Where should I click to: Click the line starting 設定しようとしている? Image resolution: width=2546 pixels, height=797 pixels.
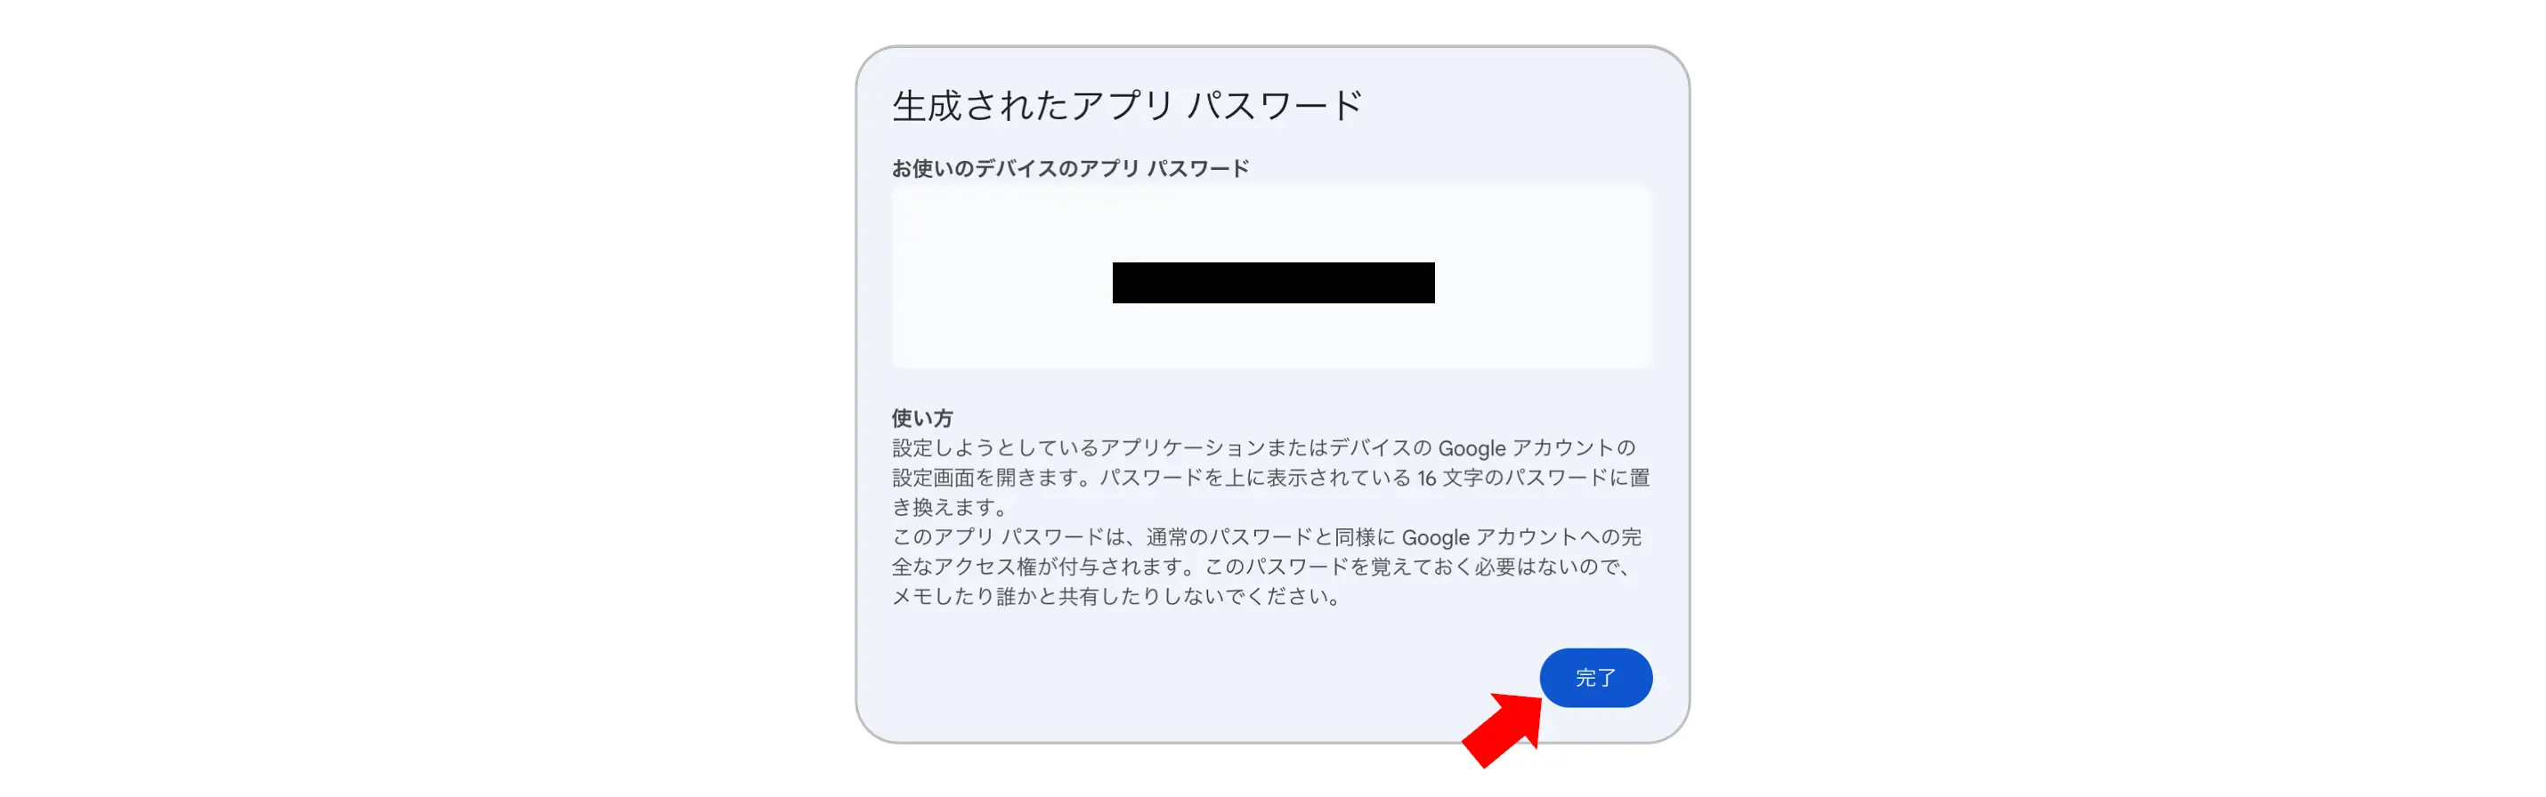tap(1263, 447)
